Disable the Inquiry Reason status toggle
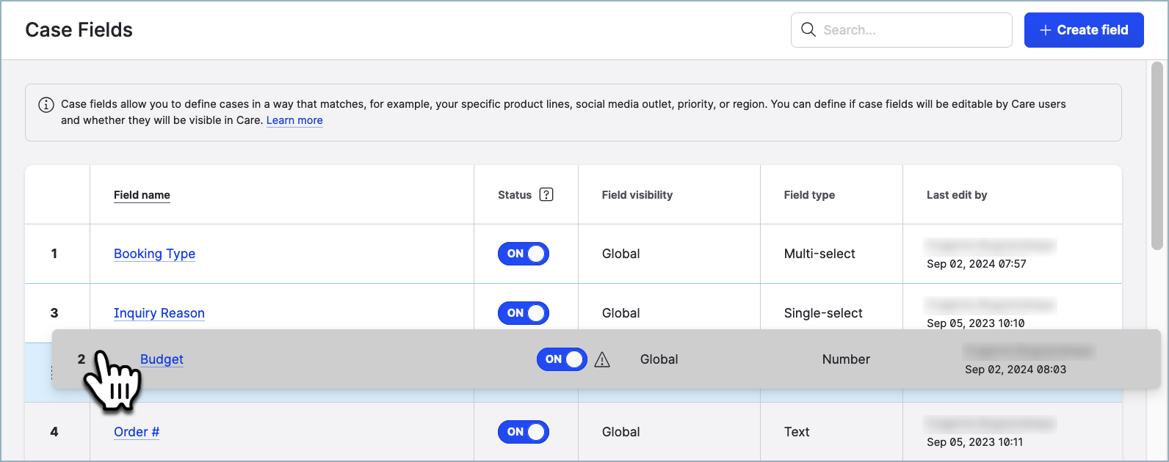This screenshot has height=462, width=1169. pyautogui.click(x=523, y=313)
